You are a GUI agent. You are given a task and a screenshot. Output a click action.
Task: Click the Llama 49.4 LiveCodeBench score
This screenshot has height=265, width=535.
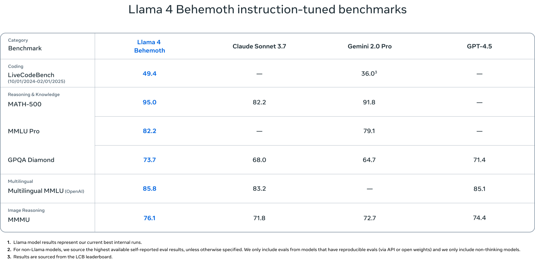pyautogui.click(x=150, y=74)
